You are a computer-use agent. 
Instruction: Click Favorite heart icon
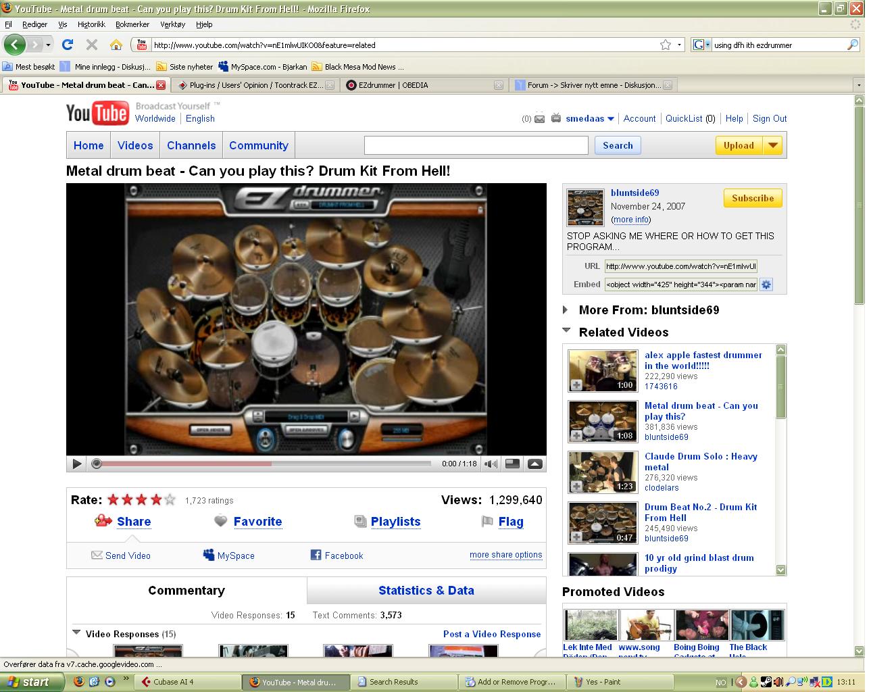point(220,521)
